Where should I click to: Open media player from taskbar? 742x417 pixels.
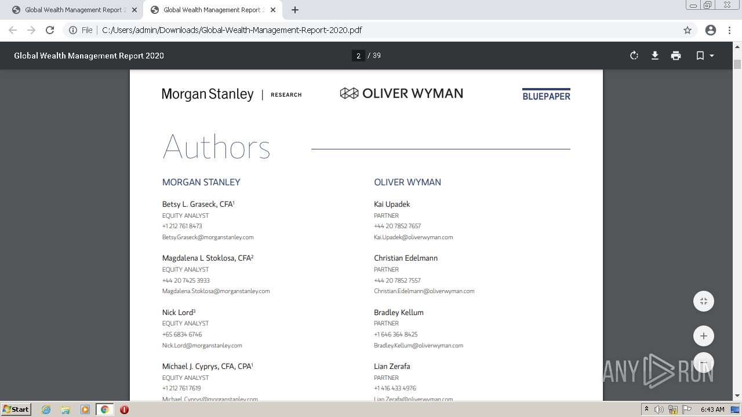[85, 409]
